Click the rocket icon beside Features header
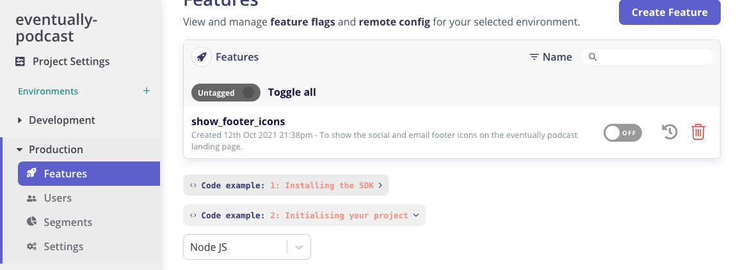Screen dimensions: 738x270 (x=202, y=57)
